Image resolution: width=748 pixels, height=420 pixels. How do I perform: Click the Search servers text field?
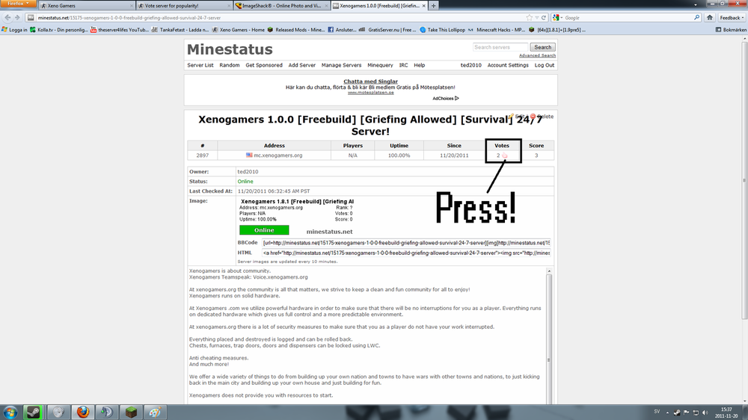500,47
